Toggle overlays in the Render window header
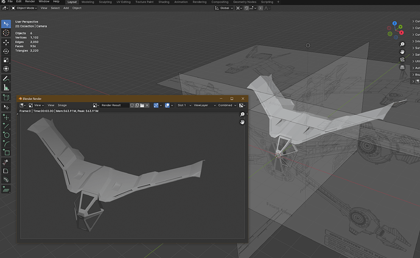 coord(167,105)
